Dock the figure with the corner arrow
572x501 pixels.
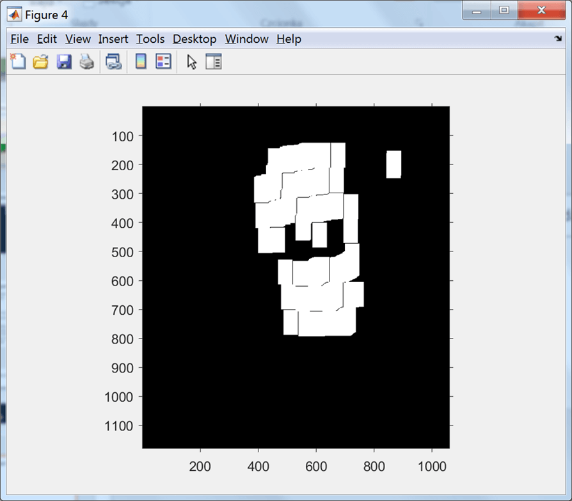pos(558,38)
